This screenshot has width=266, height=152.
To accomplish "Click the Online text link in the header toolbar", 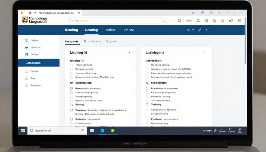I will [x=188, y=21].
